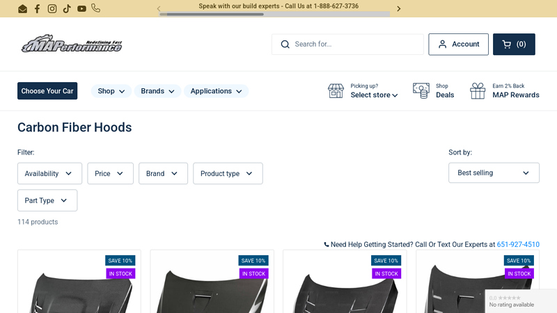The image size is (557, 313).
Task: Open the Applications menu
Action: (x=216, y=91)
